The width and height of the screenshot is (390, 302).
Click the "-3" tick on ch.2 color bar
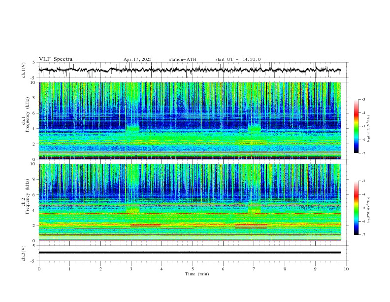click(x=363, y=181)
